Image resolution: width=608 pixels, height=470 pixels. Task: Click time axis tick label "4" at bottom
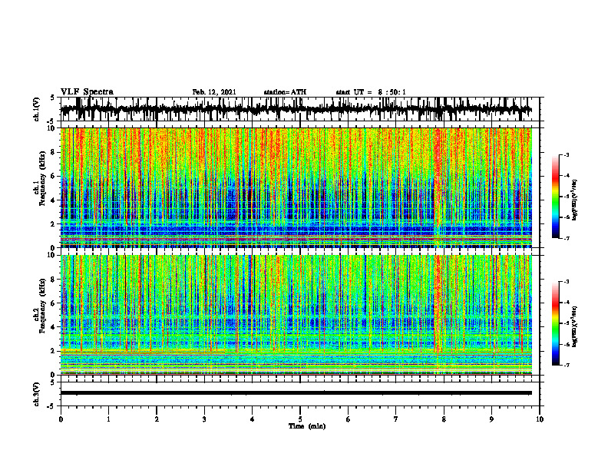click(x=253, y=419)
